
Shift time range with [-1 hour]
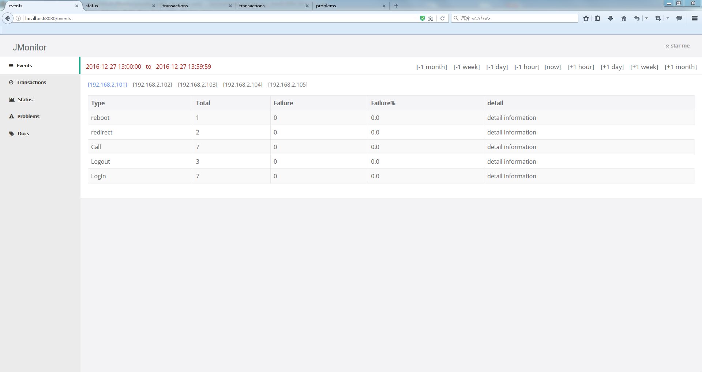[x=526, y=67]
